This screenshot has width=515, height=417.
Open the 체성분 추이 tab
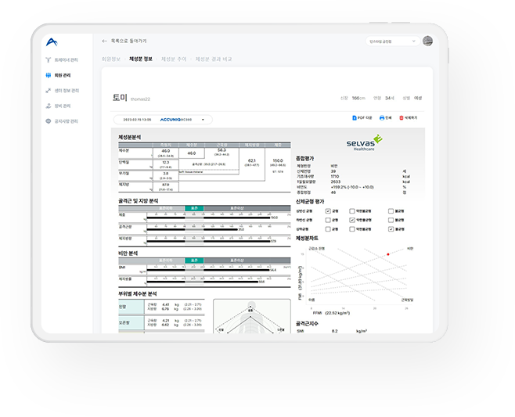(174, 59)
